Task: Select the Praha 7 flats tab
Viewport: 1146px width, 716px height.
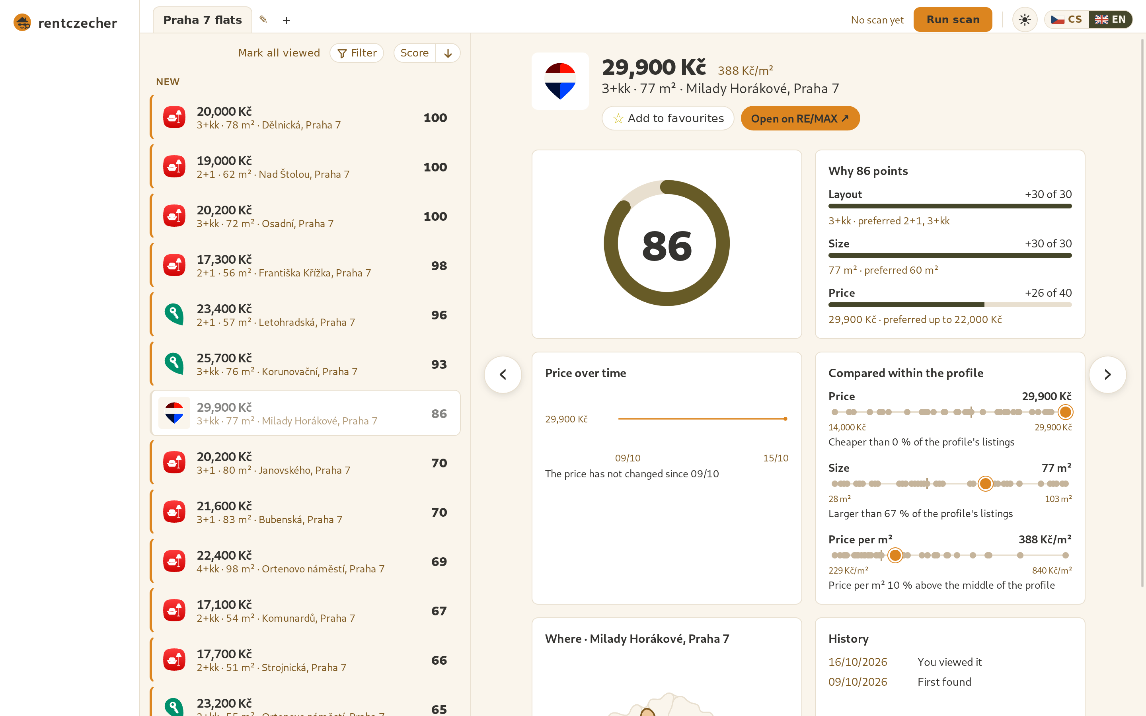Action: (x=202, y=20)
